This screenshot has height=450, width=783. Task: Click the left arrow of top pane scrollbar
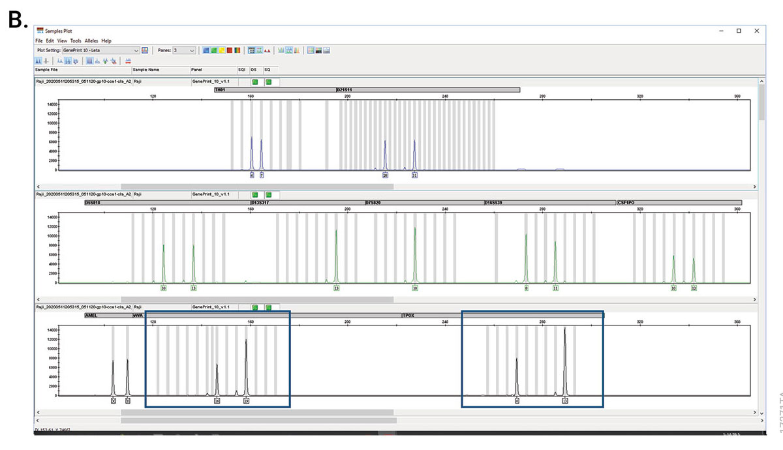tap(38, 187)
